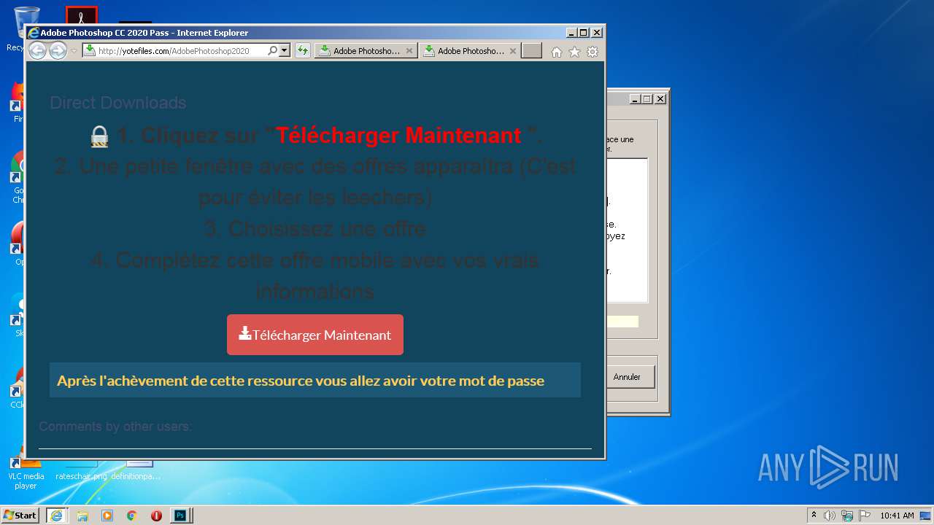Click the site icon in address bar

tap(90, 50)
